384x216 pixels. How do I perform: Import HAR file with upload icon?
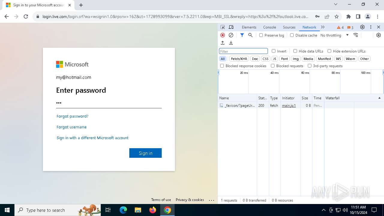[223, 43]
